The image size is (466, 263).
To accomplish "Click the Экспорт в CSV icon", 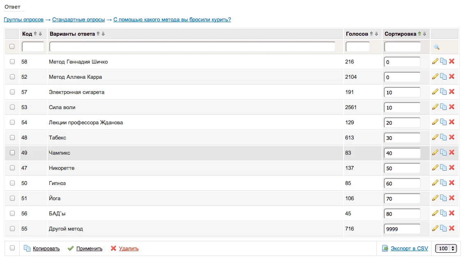I will [x=385, y=248].
